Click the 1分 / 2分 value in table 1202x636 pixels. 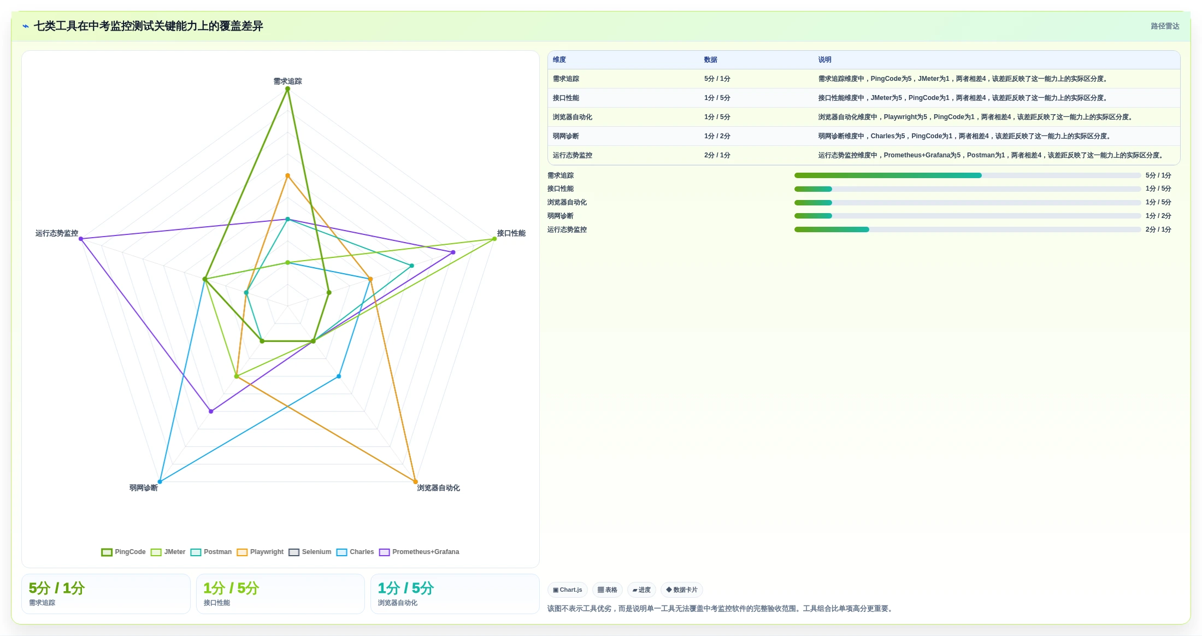pos(717,136)
